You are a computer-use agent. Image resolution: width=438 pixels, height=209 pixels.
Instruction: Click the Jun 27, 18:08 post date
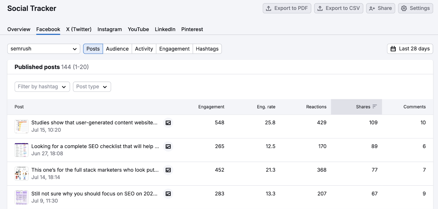coord(47,153)
